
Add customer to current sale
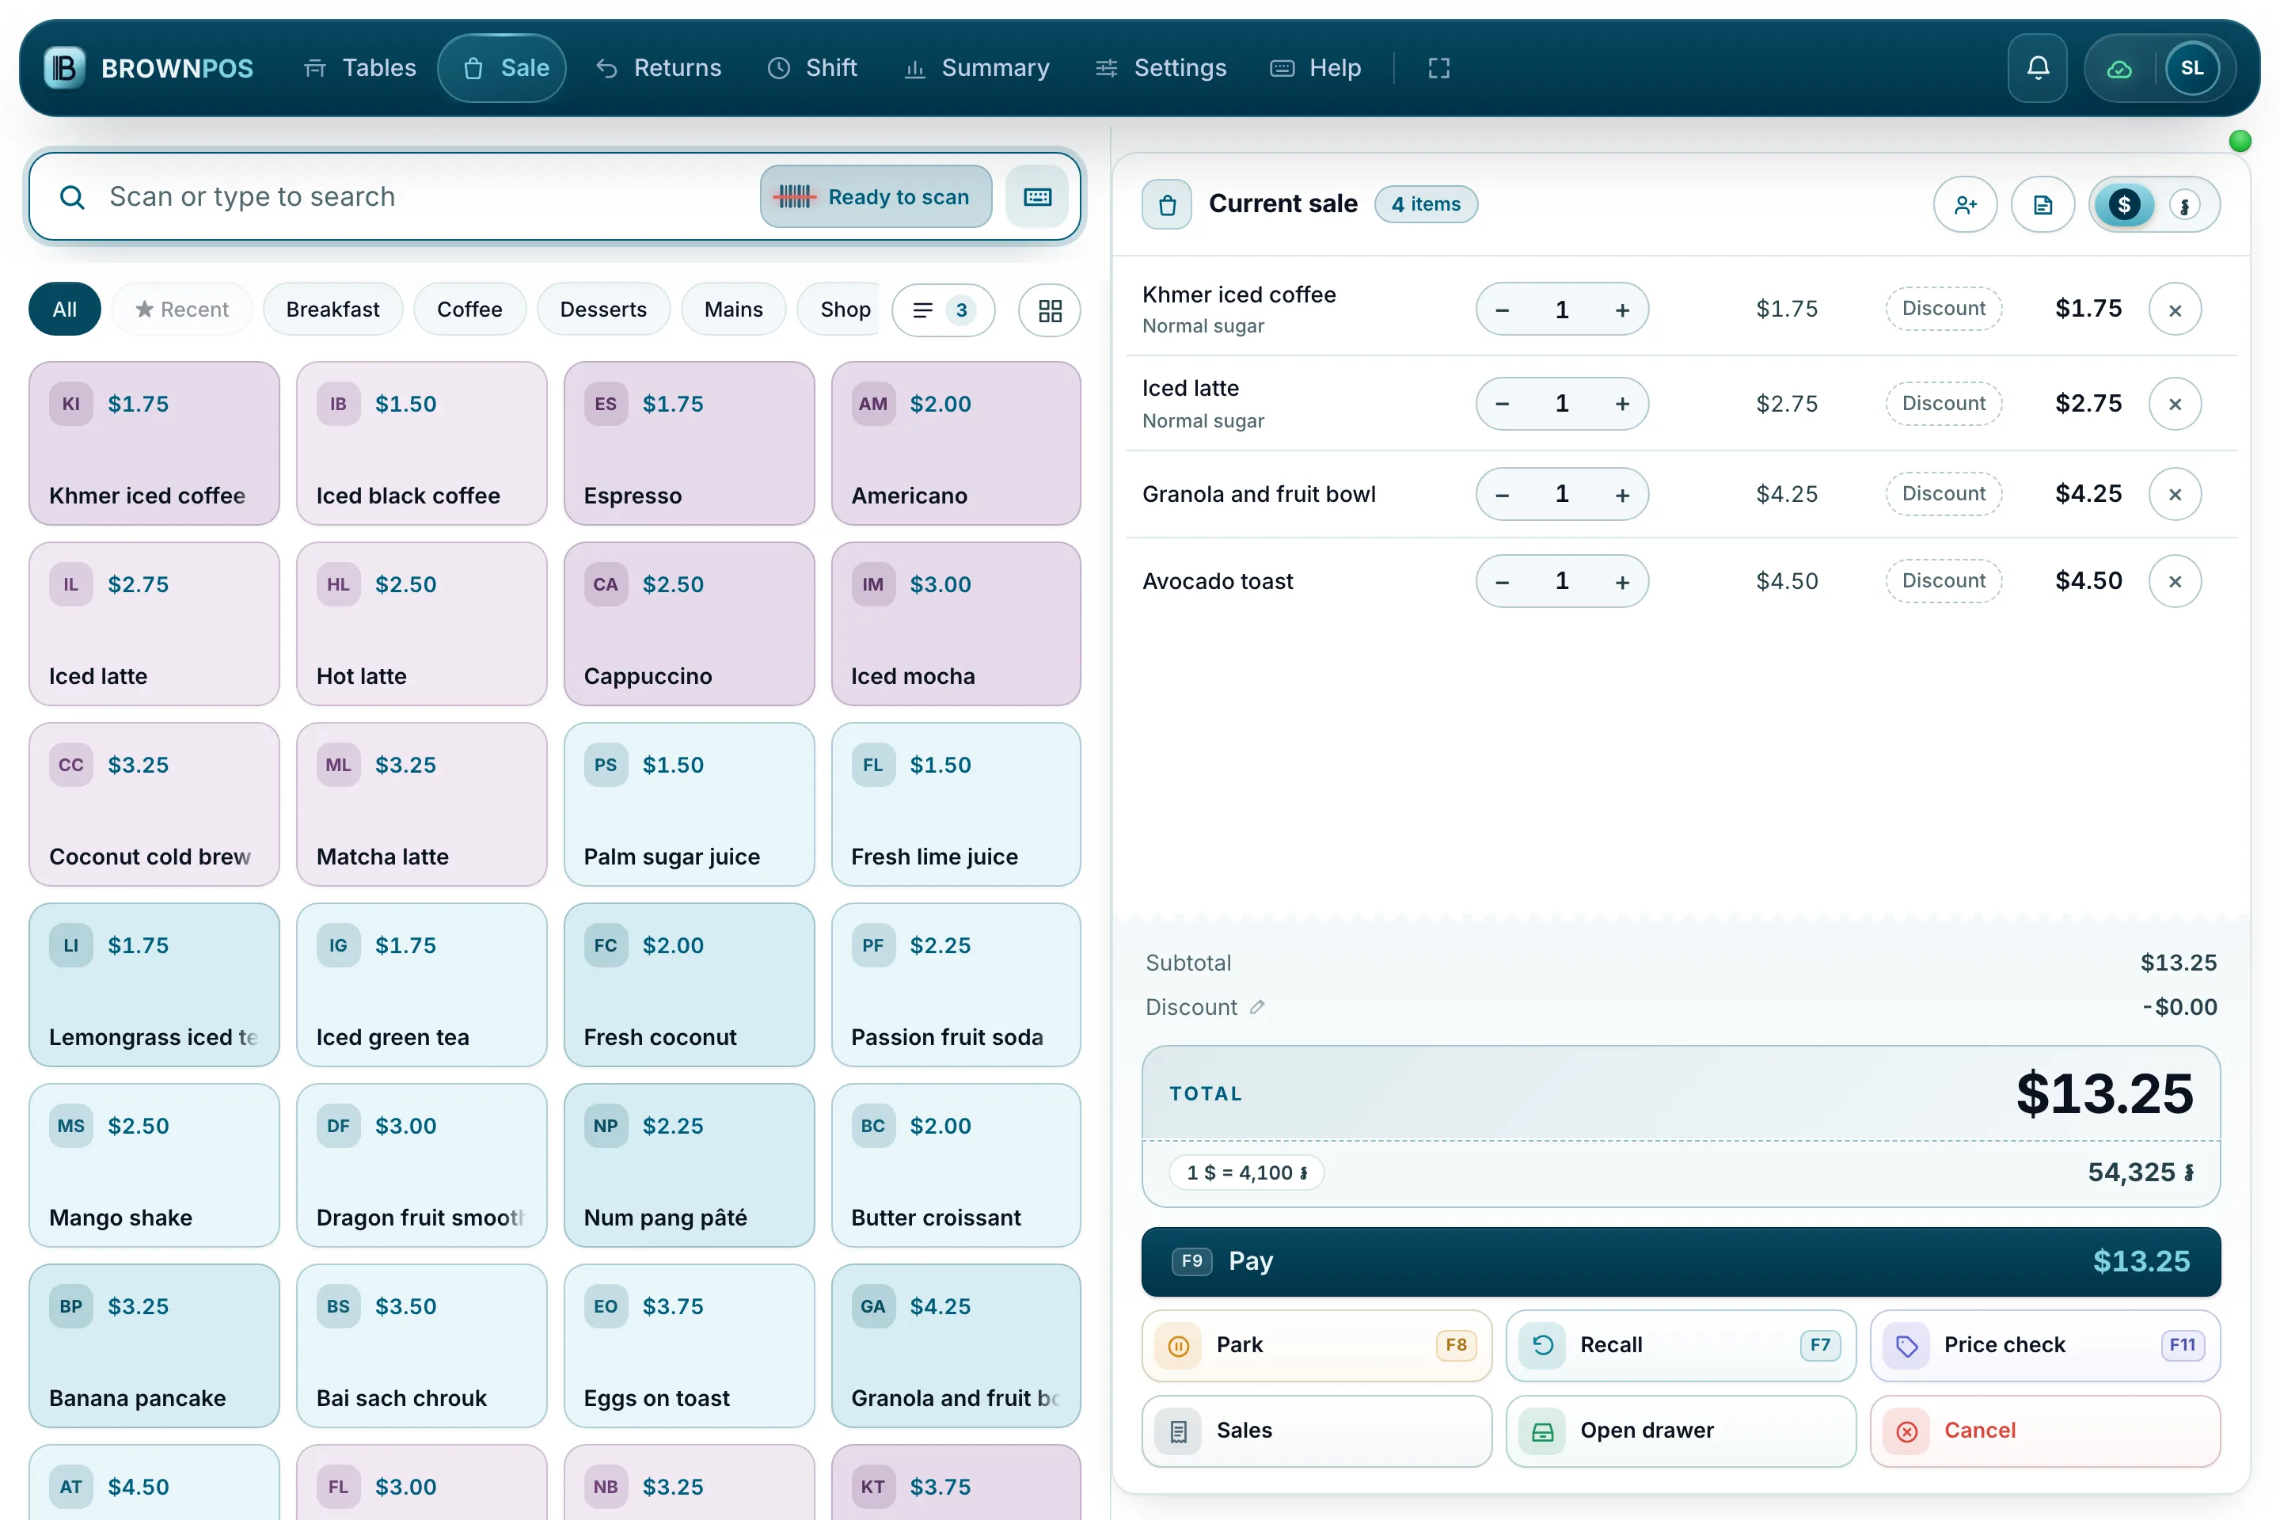click(1965, 204)
